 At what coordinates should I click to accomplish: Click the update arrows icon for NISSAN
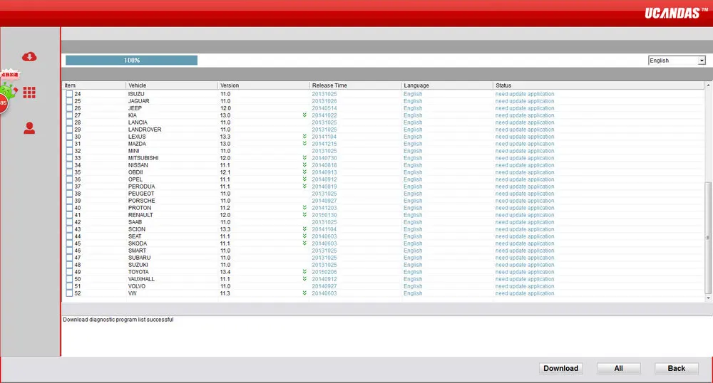coord(304,165)
